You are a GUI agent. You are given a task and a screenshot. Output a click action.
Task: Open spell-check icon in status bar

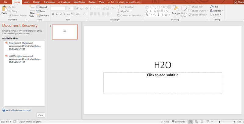[15, 122]
